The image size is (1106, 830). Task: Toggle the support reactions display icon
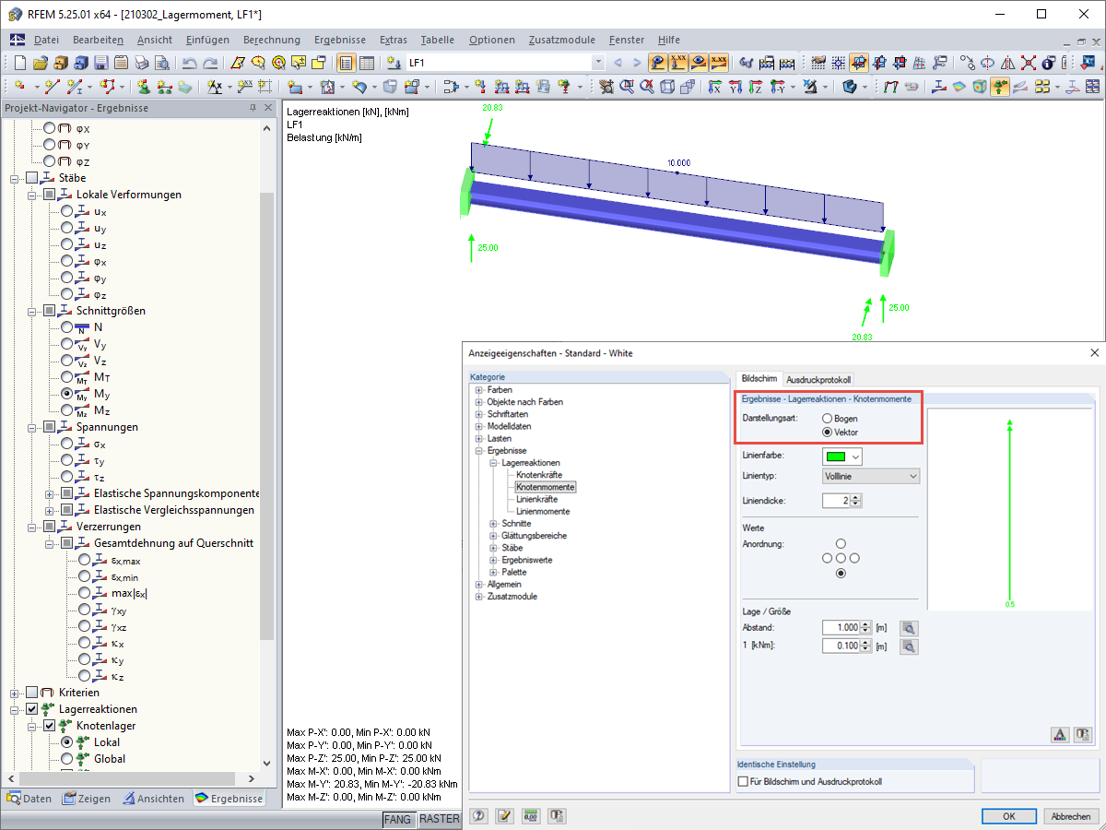click(x=999, y=87)
